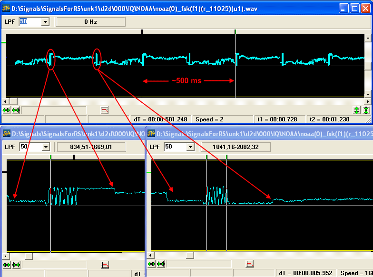Click horizontal compress icon in bottom-right window

click(x=161, y=264)
